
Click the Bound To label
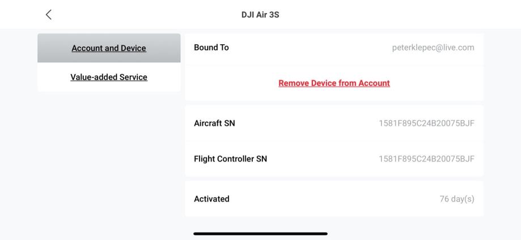click(211, 48)
